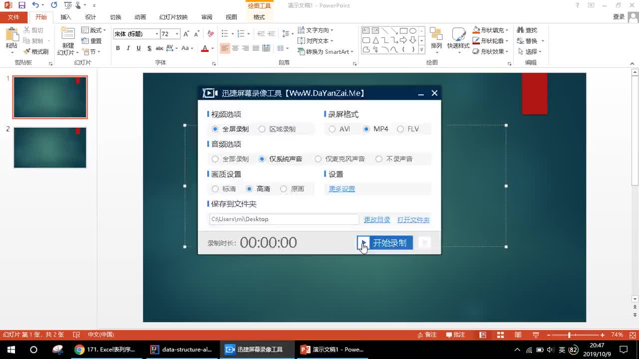Clear all formatting with eraser icon
The image size is (639, 359).
coord(211,34)
